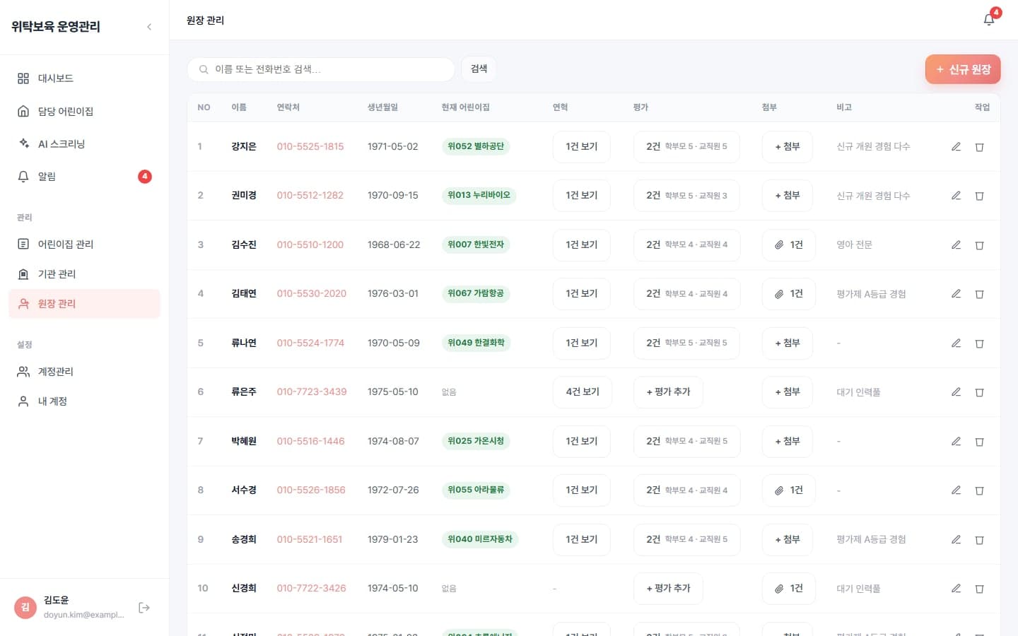
Task: Open 서수경's paperclip attachment button
Action: tap(788, 490)
